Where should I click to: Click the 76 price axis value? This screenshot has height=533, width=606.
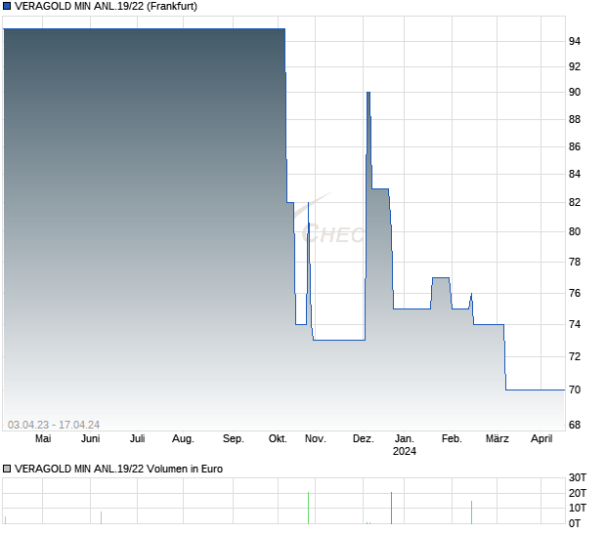click(x=575, y=293)
